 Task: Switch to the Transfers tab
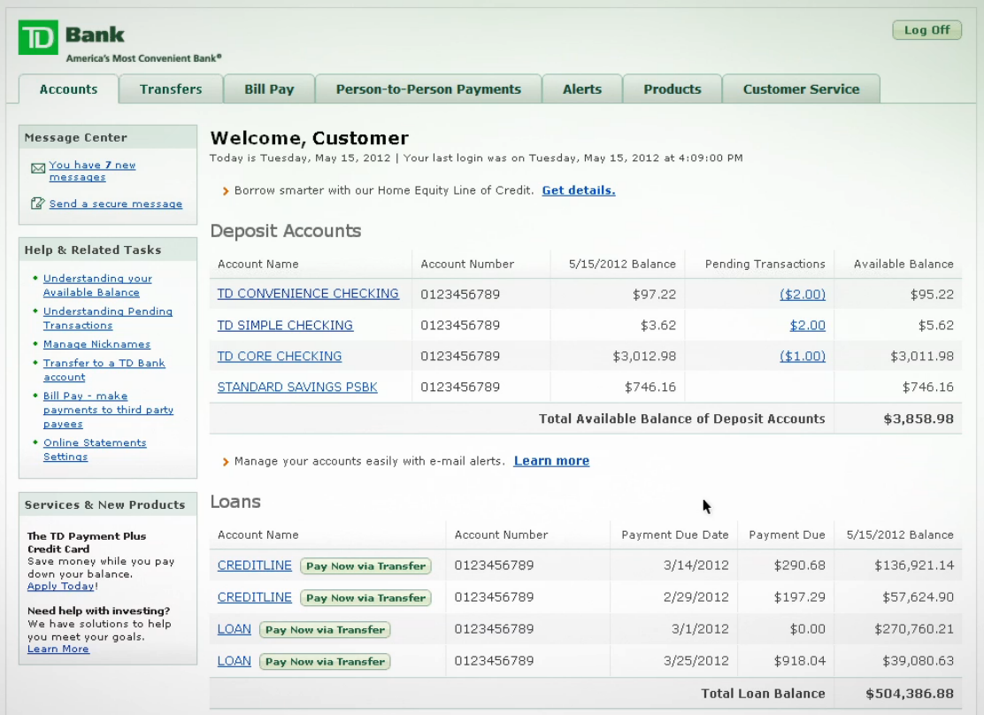coord(171,89)
